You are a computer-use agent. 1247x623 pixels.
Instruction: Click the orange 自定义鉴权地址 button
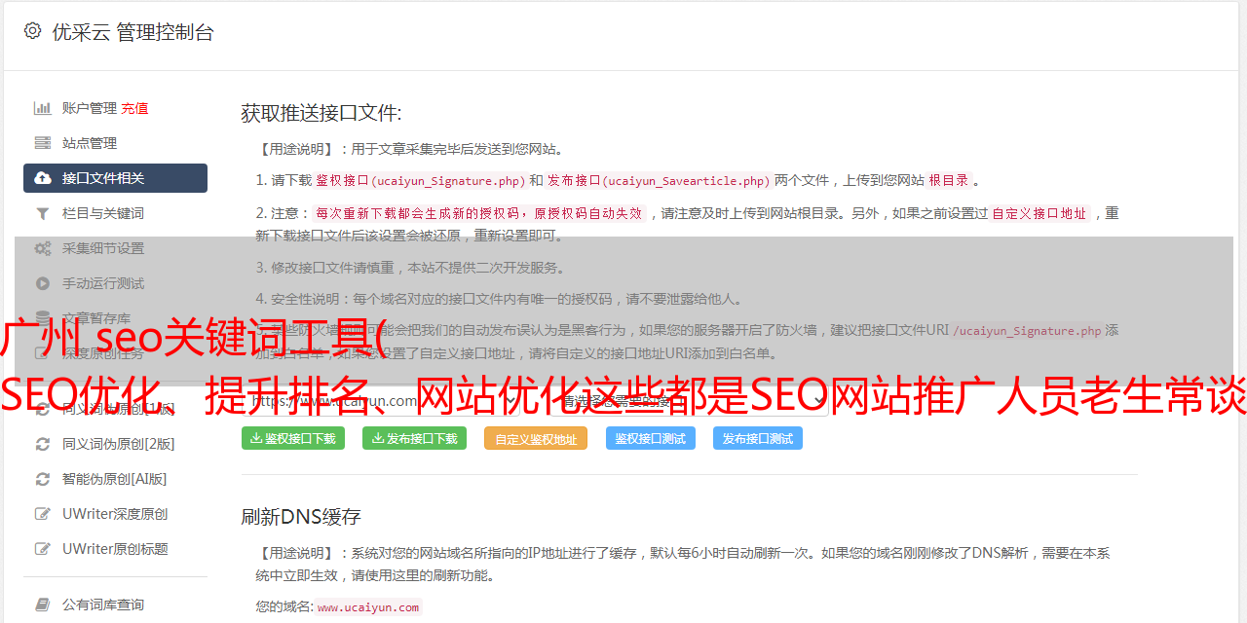pos(536,438)
